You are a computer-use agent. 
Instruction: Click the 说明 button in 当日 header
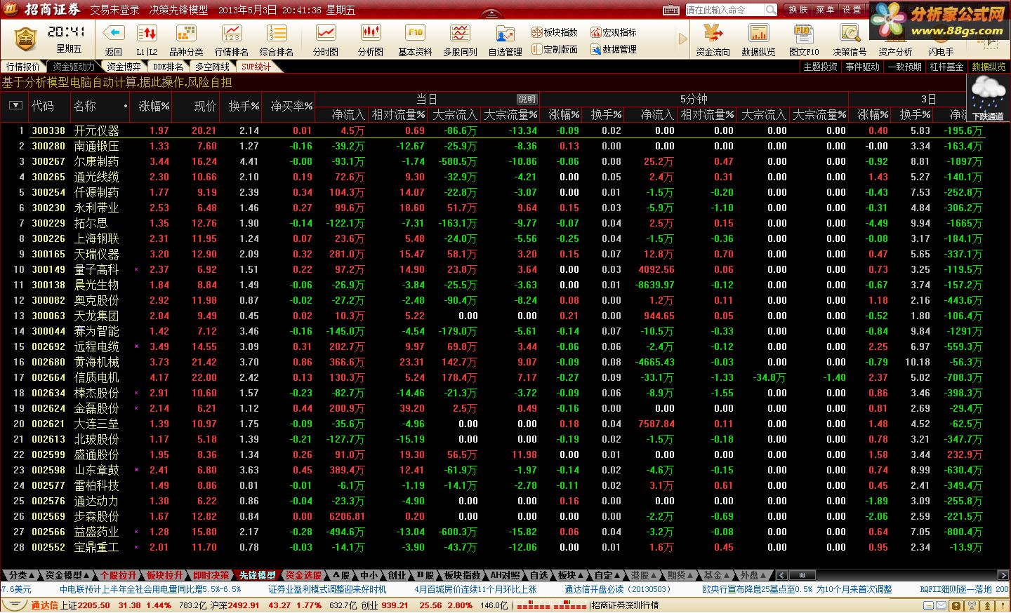pos(527,100)
